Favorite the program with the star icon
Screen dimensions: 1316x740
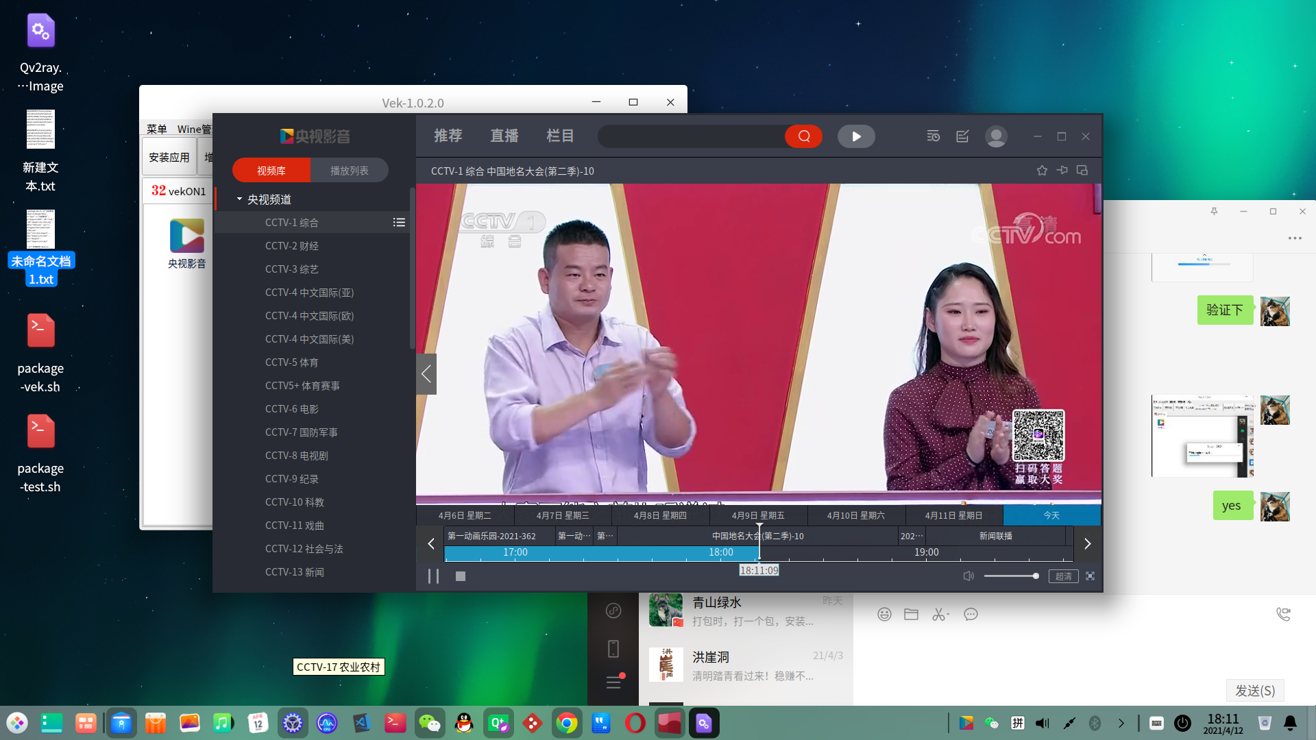tap(1042, 171)
